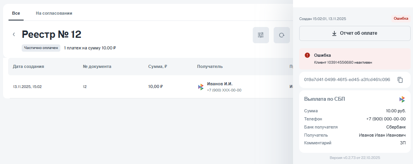The image size is (413, 164).
Task: Click the Получатель column header
Action: point(210,67)
